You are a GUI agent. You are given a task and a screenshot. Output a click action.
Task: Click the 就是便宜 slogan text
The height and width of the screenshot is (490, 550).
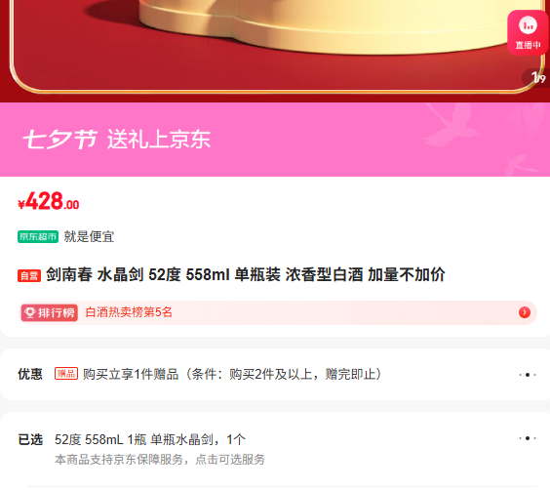pos(89,236)
